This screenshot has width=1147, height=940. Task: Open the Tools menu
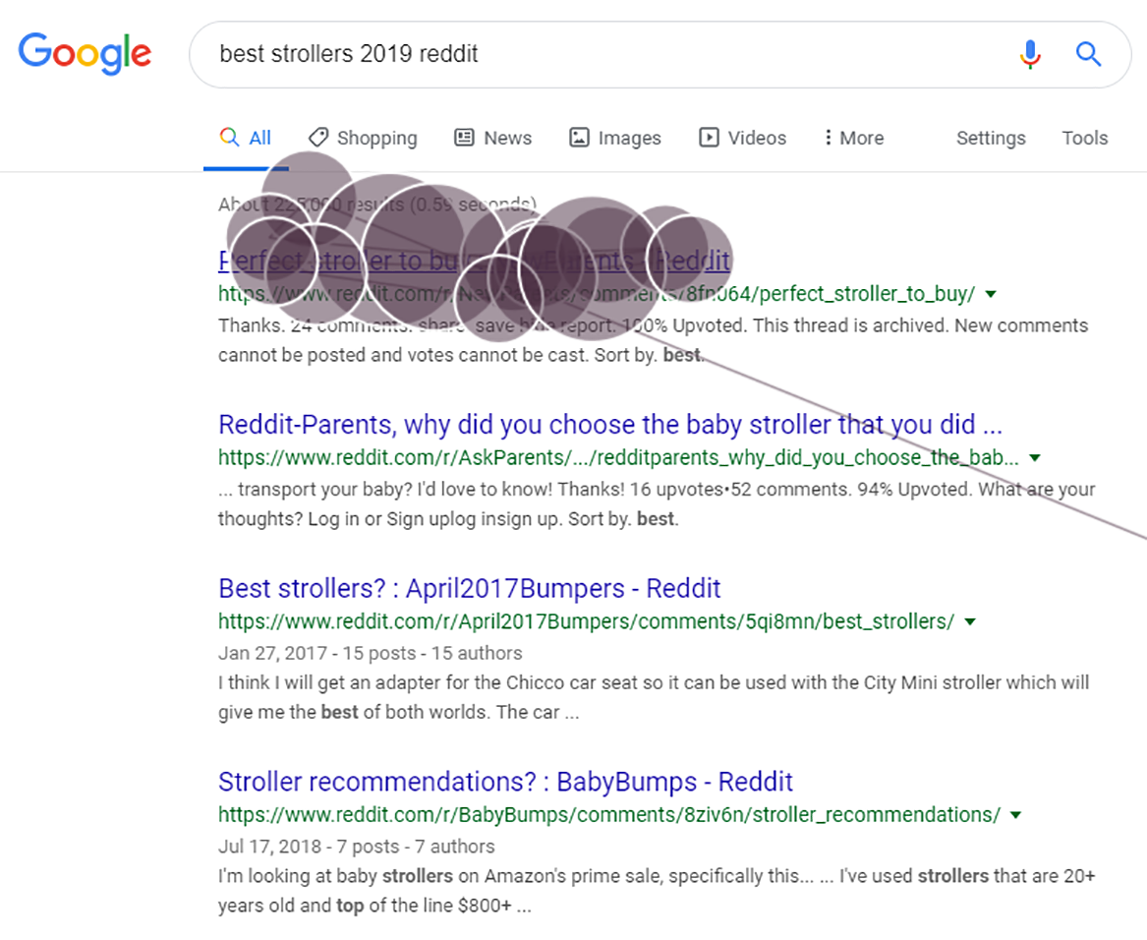pyautogui.click(x=1084, y=139)
